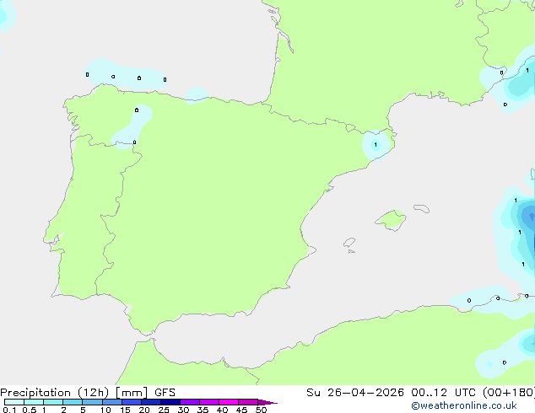Click Mallorca island on the map
Image resolution: width=535 pixels, height=413 pixels.
pyautogui.click(x=391, y=220)
